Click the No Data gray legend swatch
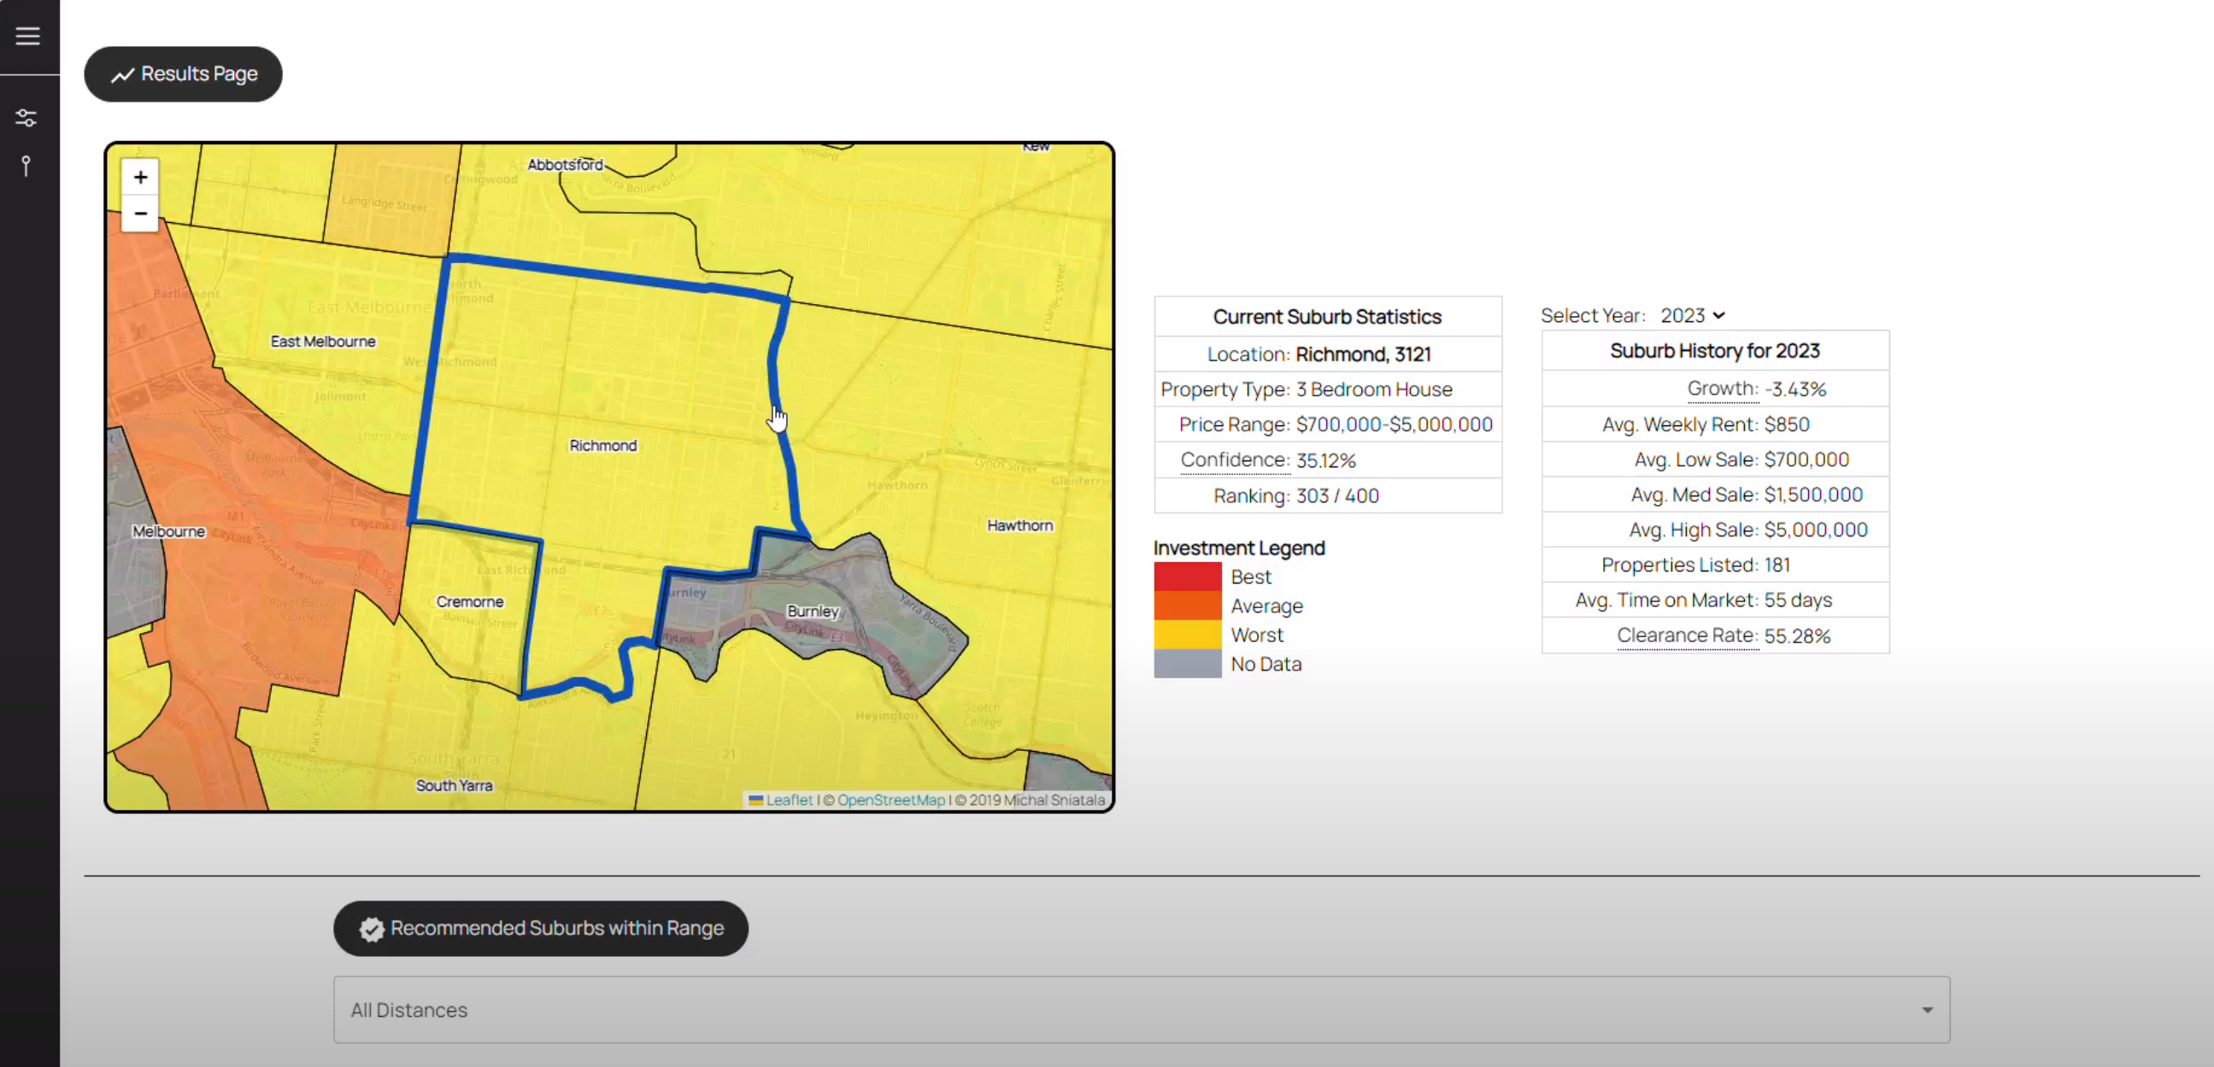The image size is (2214, 1067). (x=1187, y=664)
